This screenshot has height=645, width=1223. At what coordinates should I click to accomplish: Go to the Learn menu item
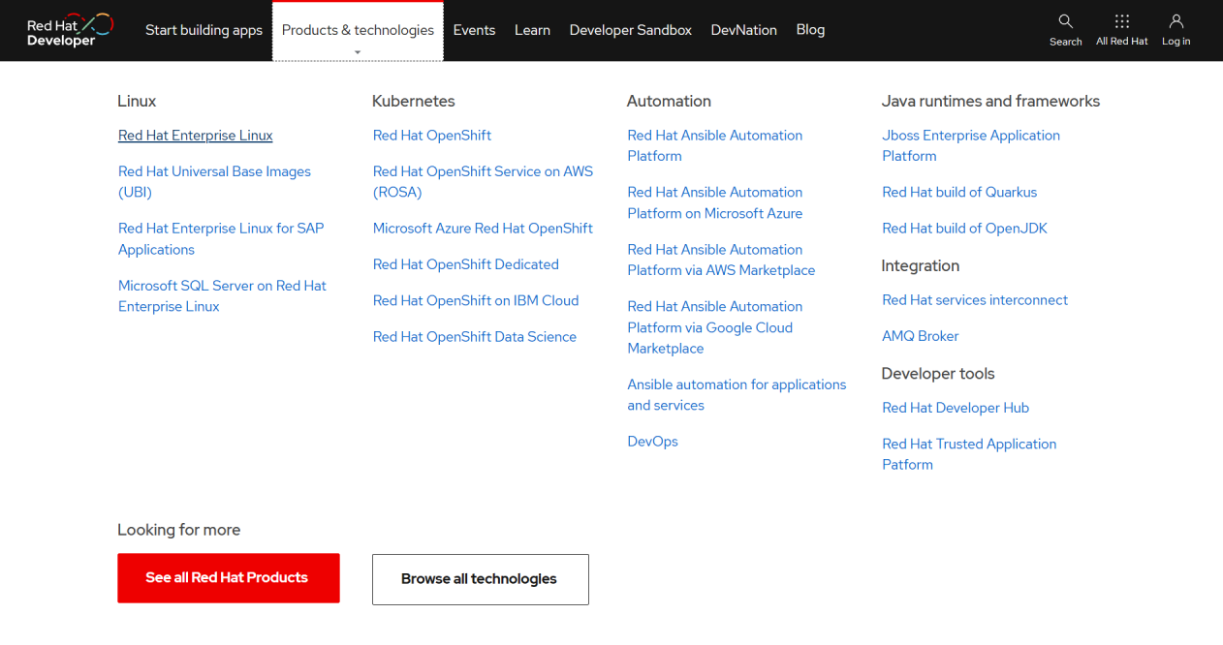(x=532, y=30)
